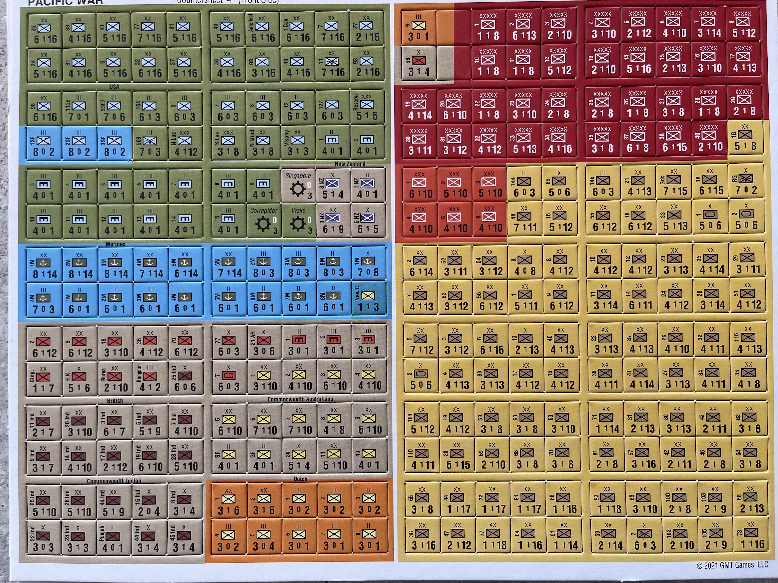Pick the 1 Cav division counter
This screenshot has height=583, width=778.
point(297,29)
